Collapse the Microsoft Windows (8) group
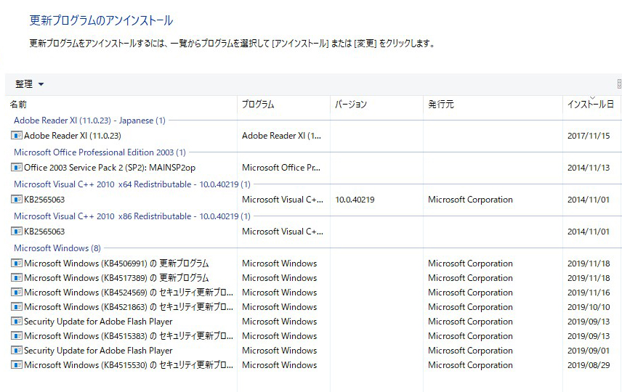 tap(57, 248)
